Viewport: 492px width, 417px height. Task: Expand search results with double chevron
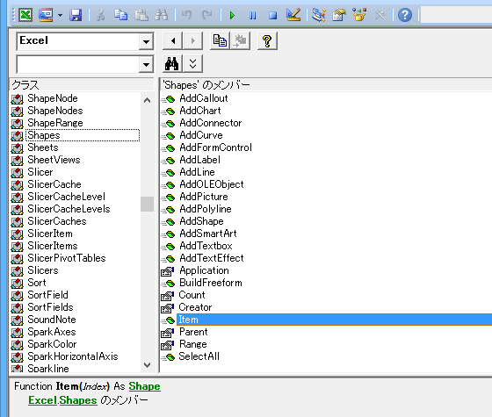[192, 63]
